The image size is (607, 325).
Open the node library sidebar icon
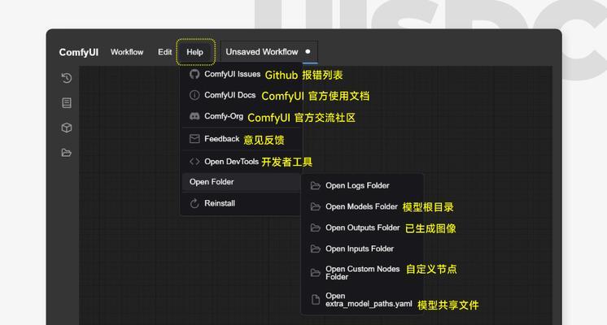67,103
